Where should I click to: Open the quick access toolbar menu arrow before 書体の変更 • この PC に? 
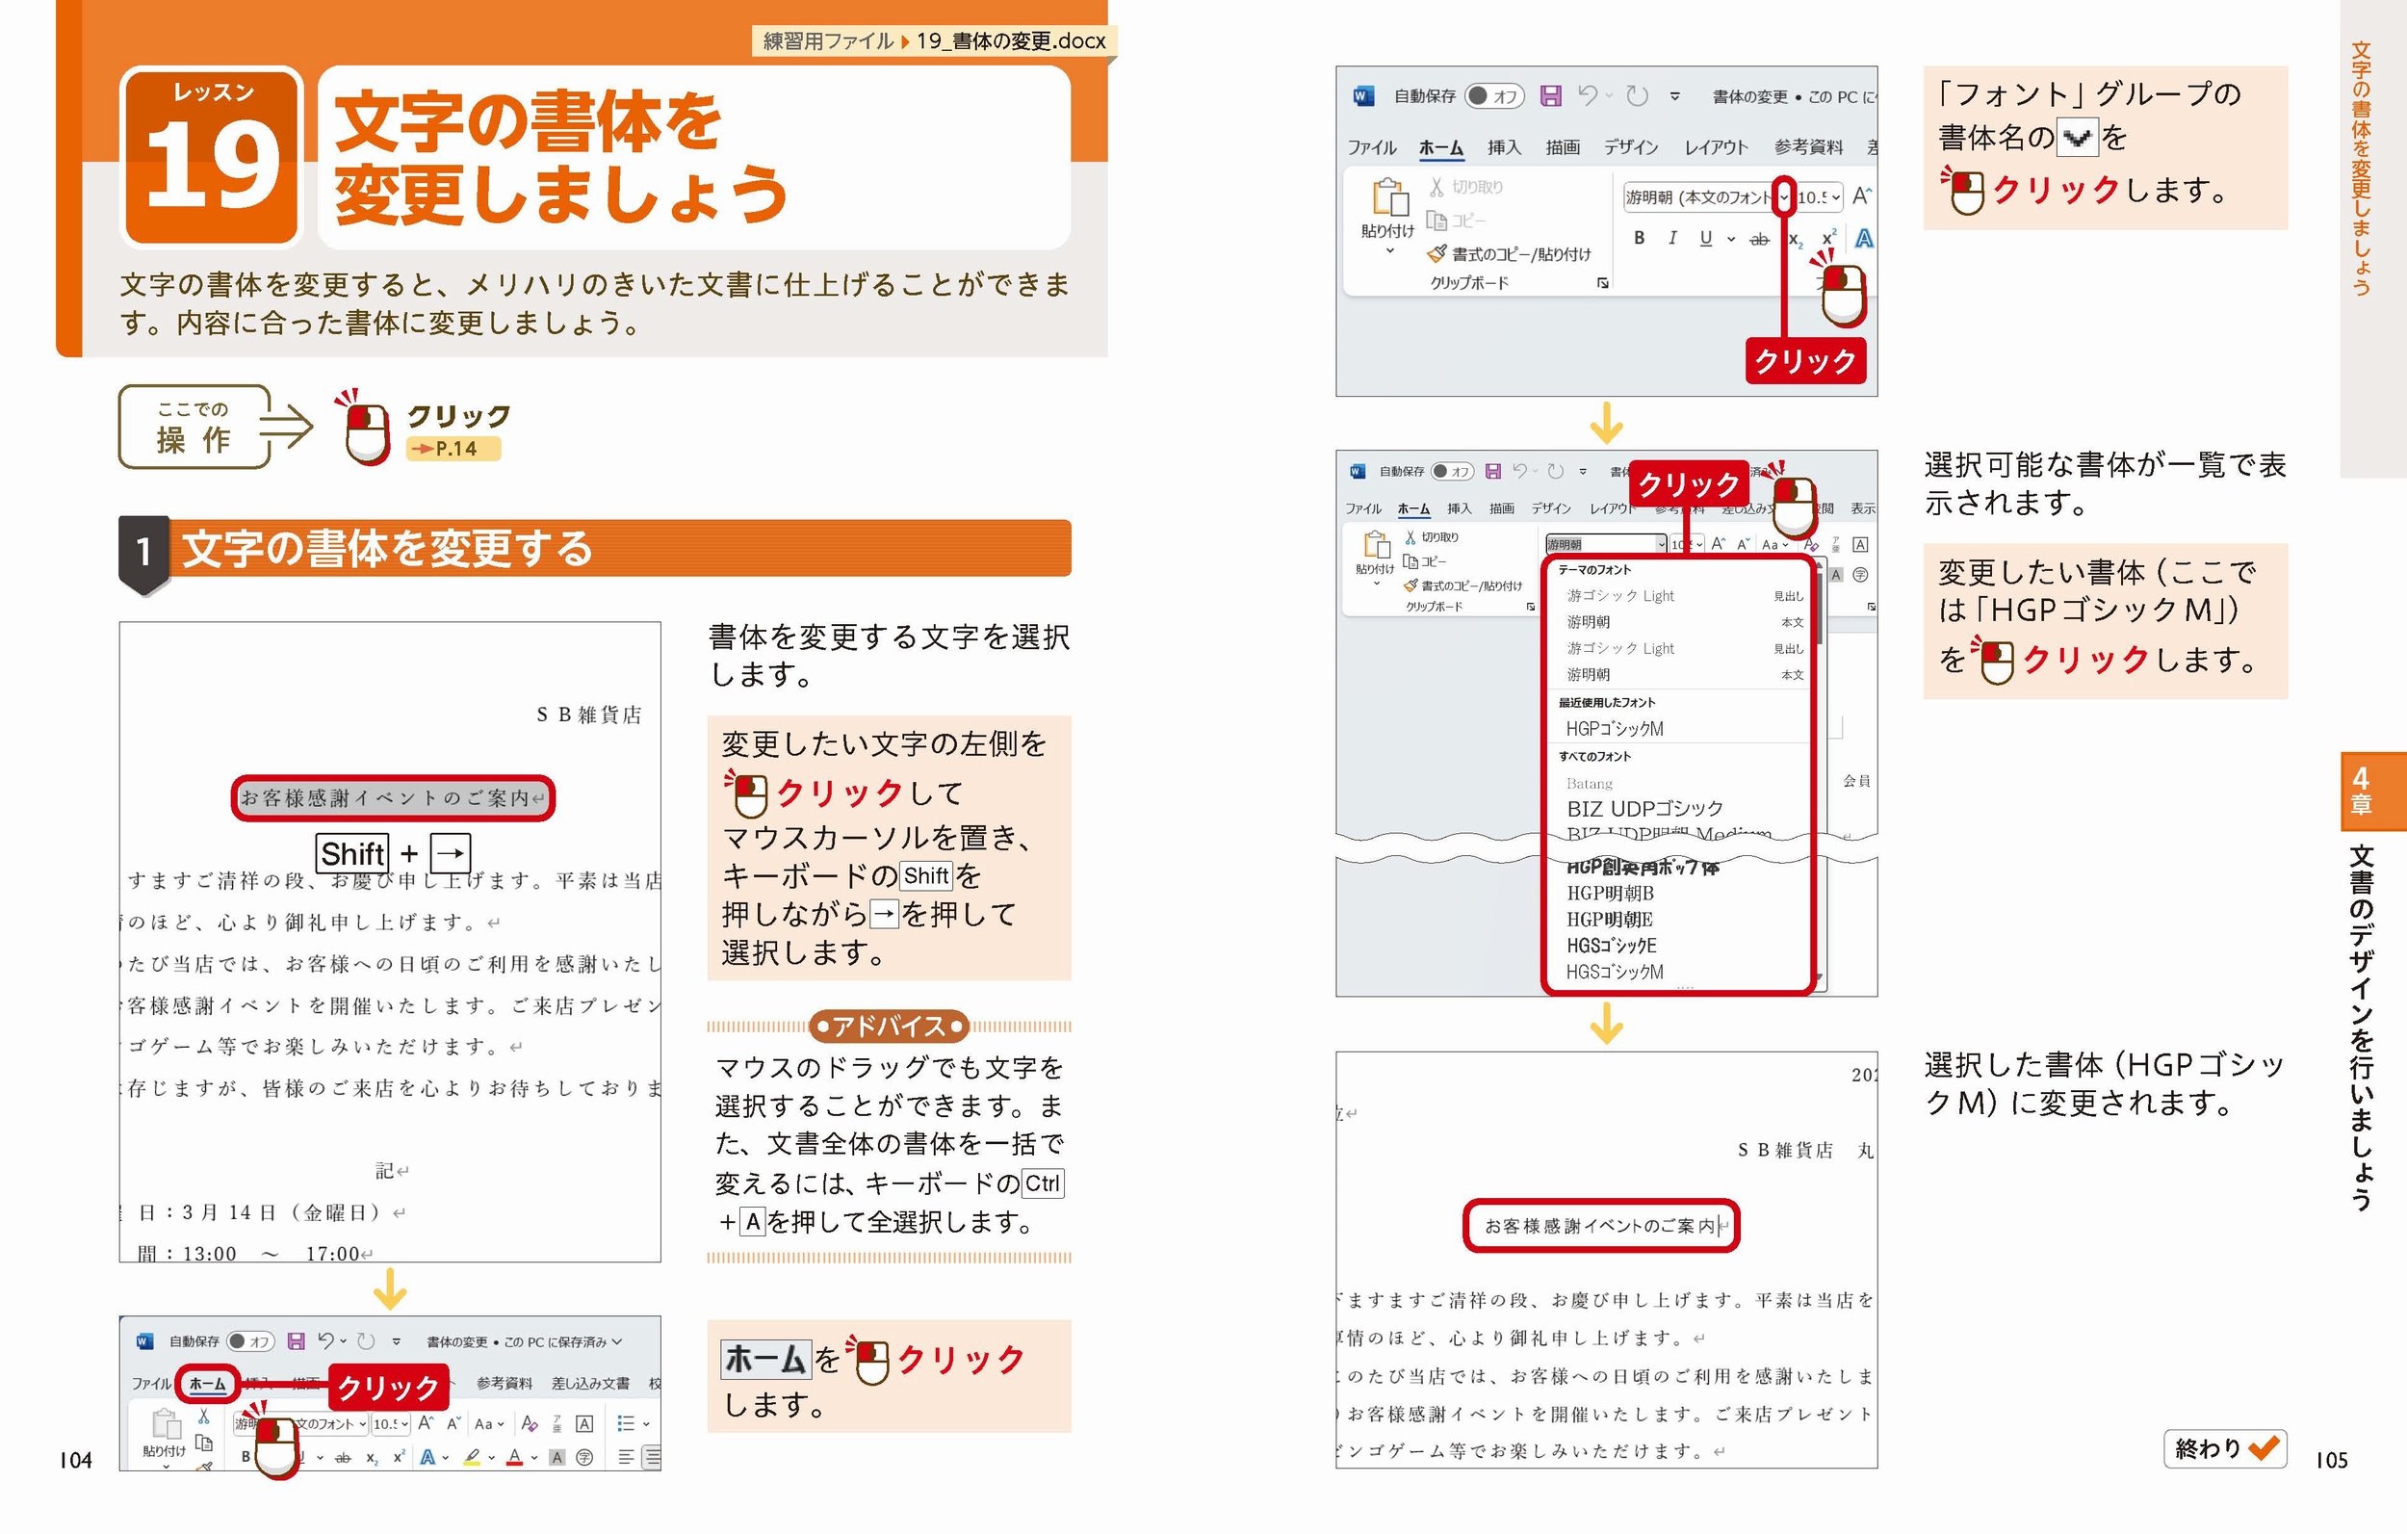click(1674, 97)
